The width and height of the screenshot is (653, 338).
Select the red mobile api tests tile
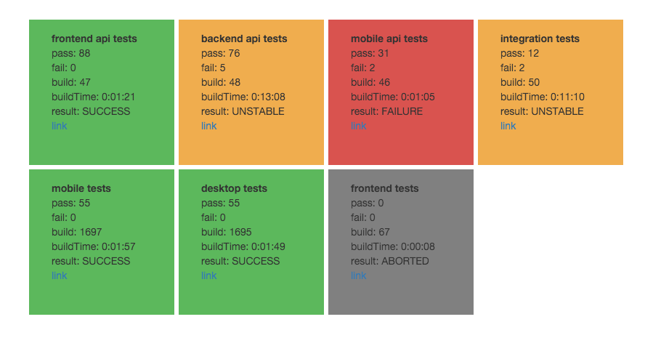coord(401,92)
